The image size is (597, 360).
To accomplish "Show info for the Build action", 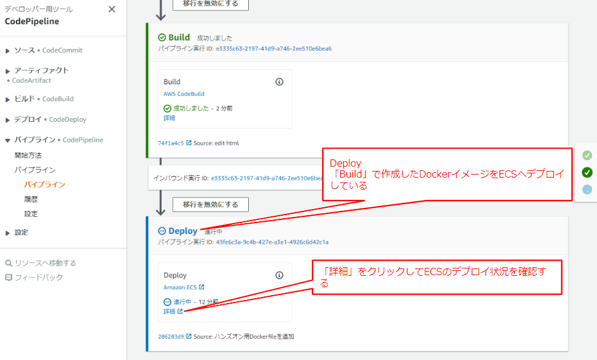I will point(280,82).
